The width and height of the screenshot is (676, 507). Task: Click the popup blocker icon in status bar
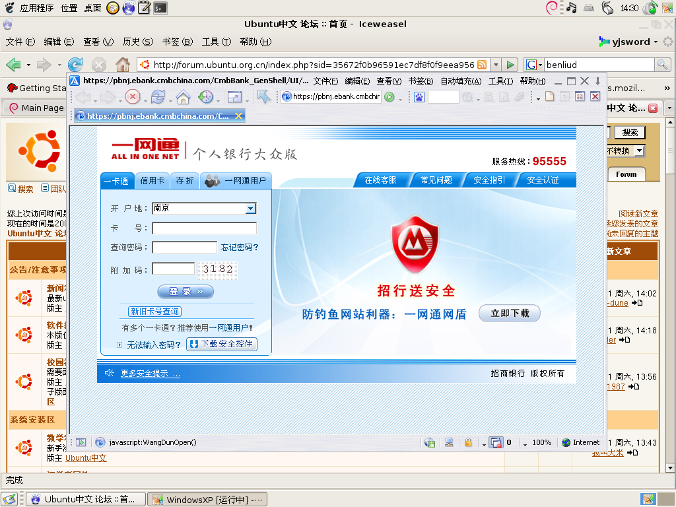(x=496, y=442)
